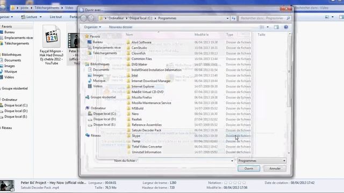
Task: Sort by the Type column header
Action: point(230,34)
